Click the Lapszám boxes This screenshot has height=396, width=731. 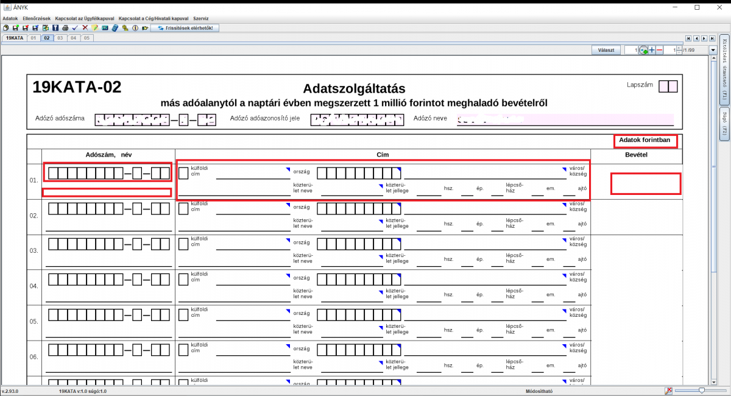(668, 87)
